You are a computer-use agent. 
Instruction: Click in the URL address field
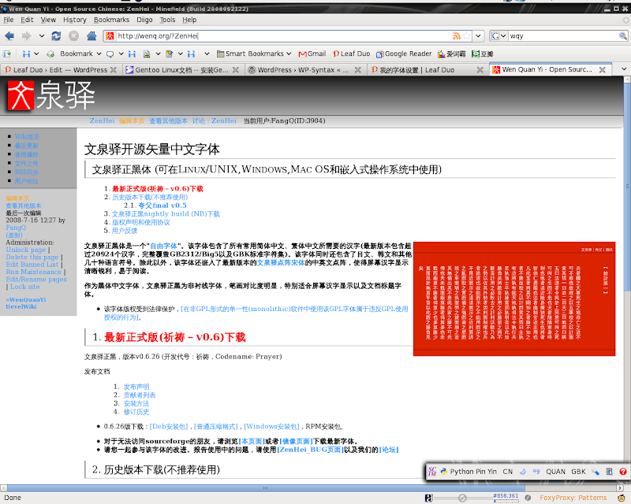pyautogui.click(x=283, y=35)
